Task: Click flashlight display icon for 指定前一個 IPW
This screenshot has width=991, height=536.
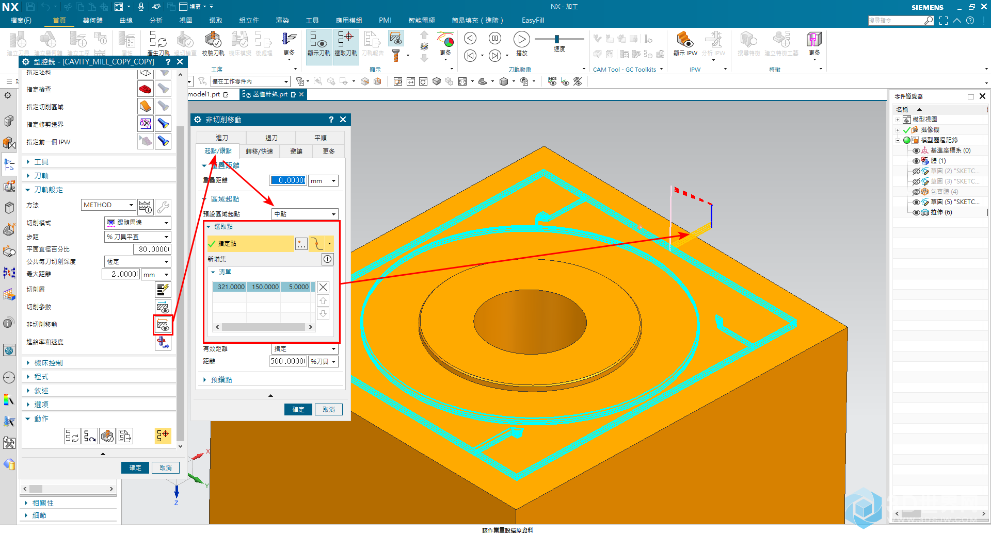Action: click(x=163, y=141)
